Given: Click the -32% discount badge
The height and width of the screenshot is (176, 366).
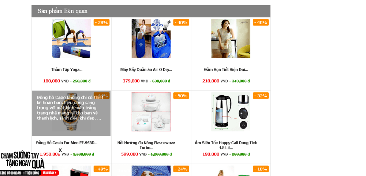Looking at the screenshot, I should [x=261, y=96].
